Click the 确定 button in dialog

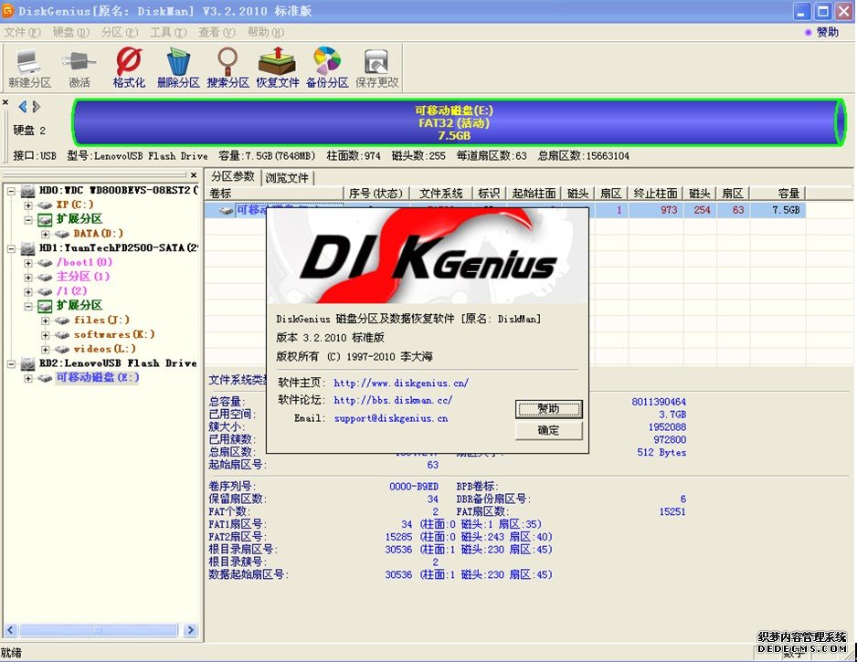548,430
